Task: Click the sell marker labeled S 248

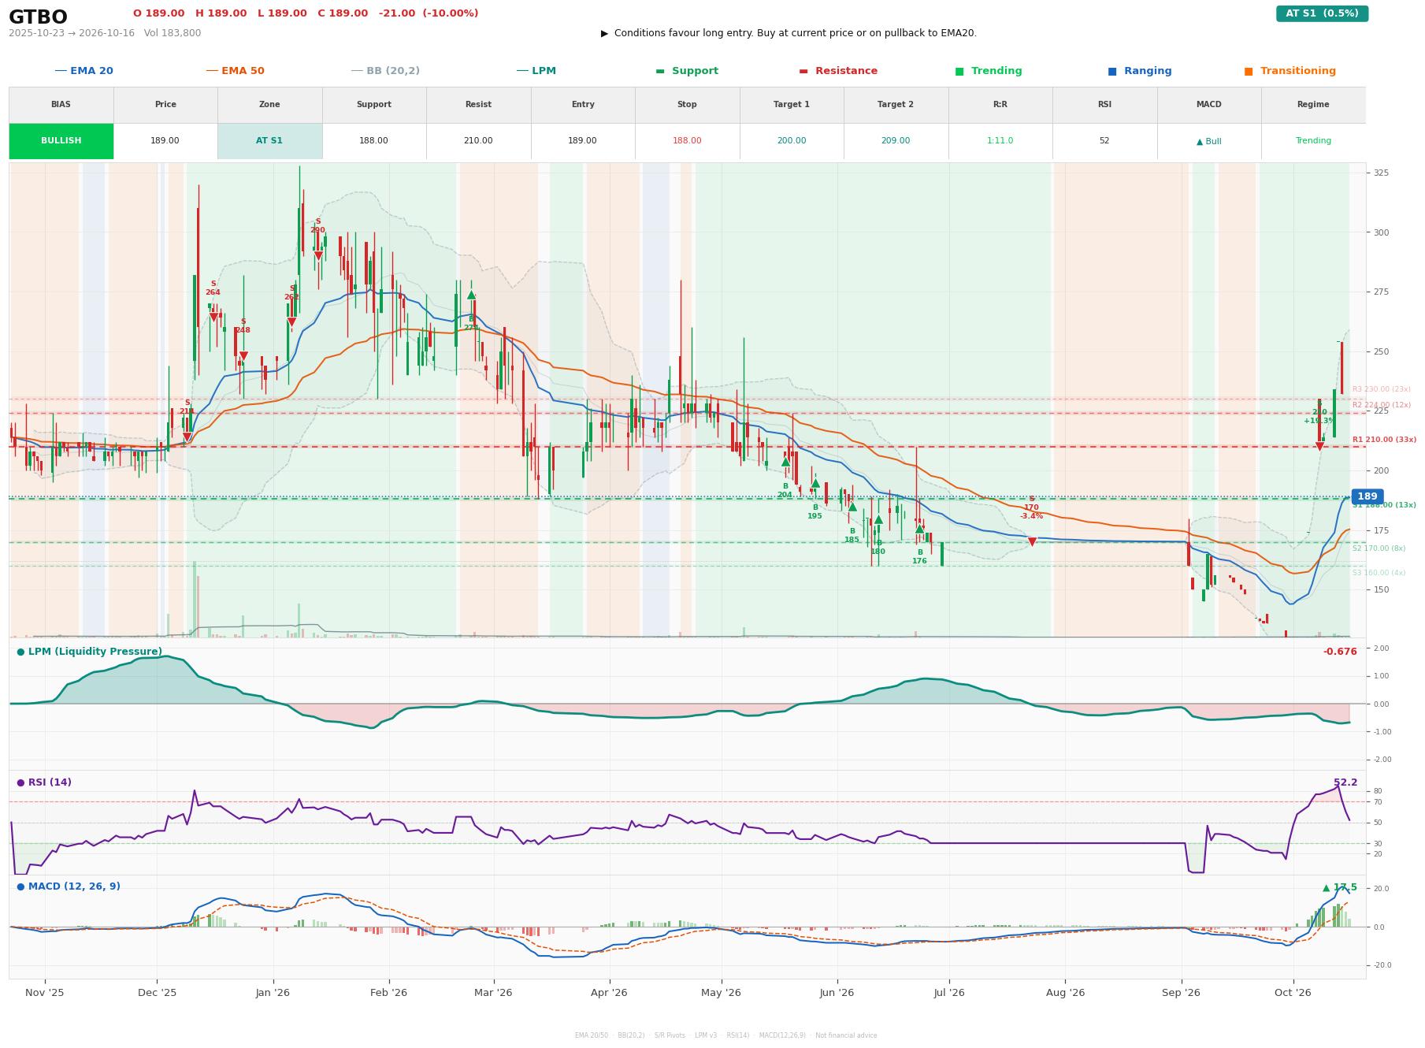Action: 243,356
